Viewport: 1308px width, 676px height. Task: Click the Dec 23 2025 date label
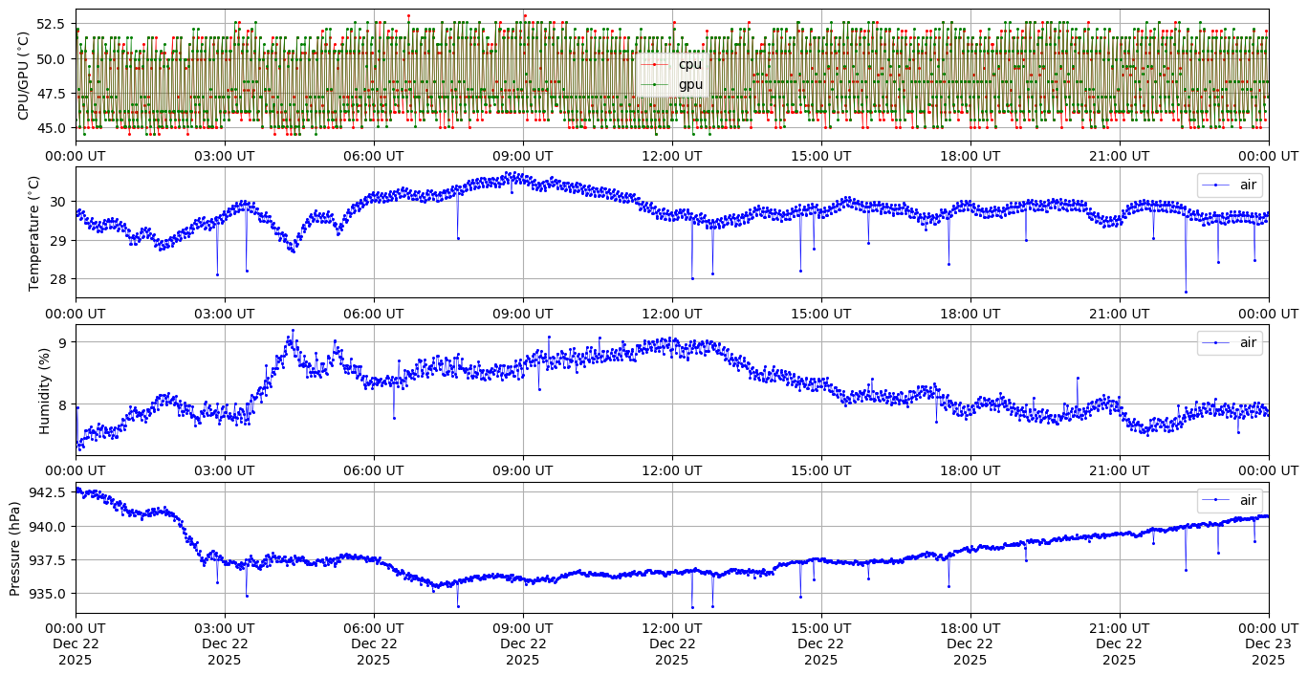pyautogui.click(x=1269, y=652)
